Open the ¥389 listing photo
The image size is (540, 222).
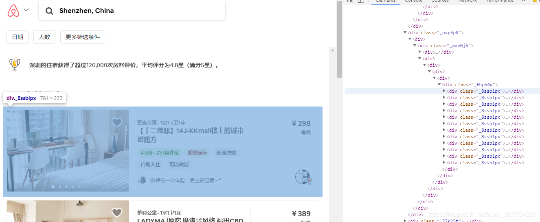pos(68,211)
